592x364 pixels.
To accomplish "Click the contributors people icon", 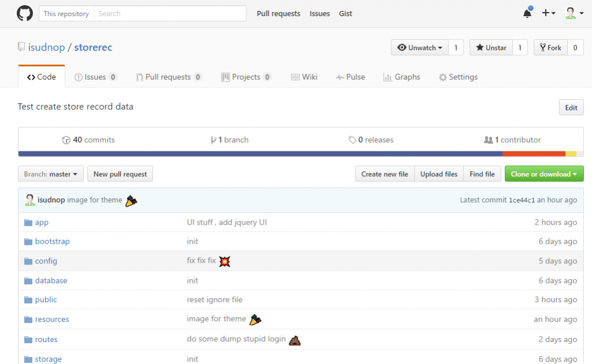I will tap(488, 140).
